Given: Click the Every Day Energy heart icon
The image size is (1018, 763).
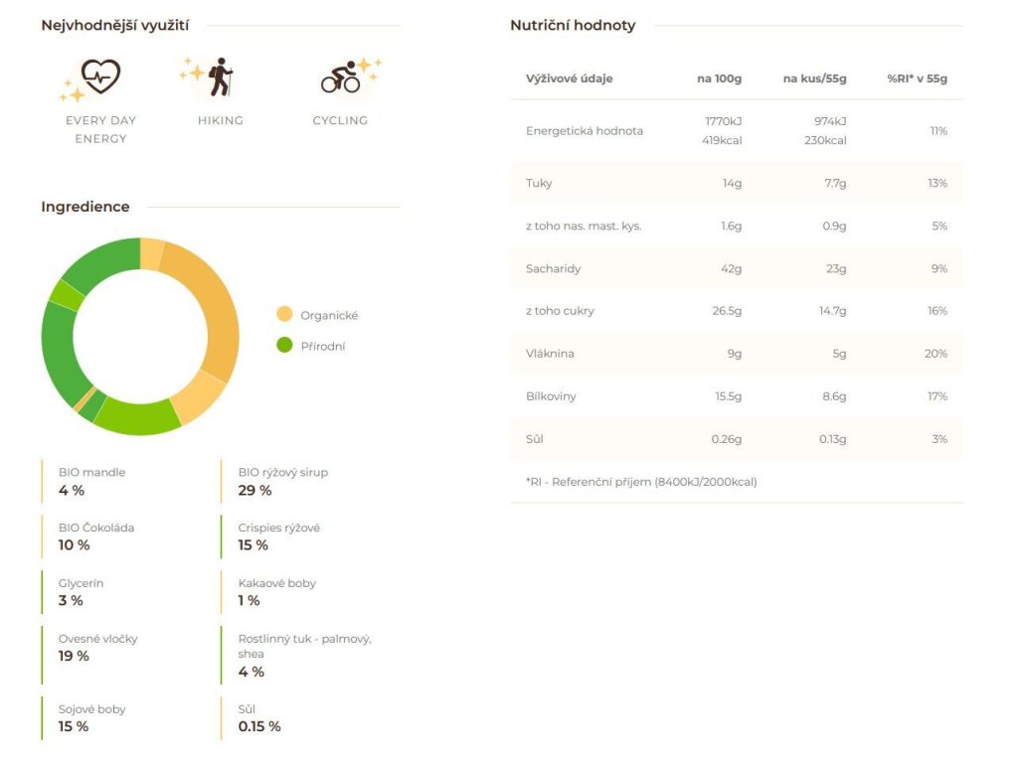Looking at the screenshot, I should point(100,76).
